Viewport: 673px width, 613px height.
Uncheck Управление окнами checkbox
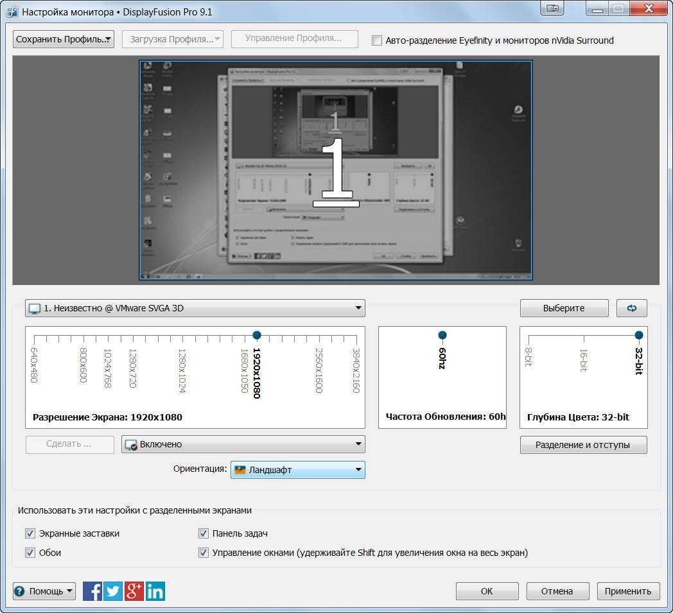click(204, 553)
